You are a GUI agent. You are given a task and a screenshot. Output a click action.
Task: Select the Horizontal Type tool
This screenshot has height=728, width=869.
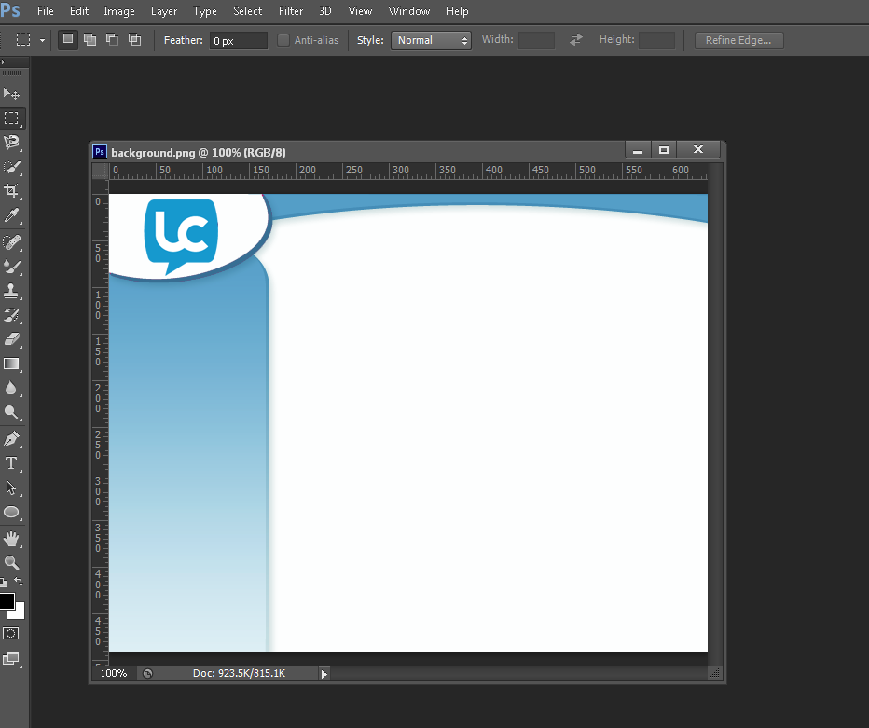[x=11, y=463]
